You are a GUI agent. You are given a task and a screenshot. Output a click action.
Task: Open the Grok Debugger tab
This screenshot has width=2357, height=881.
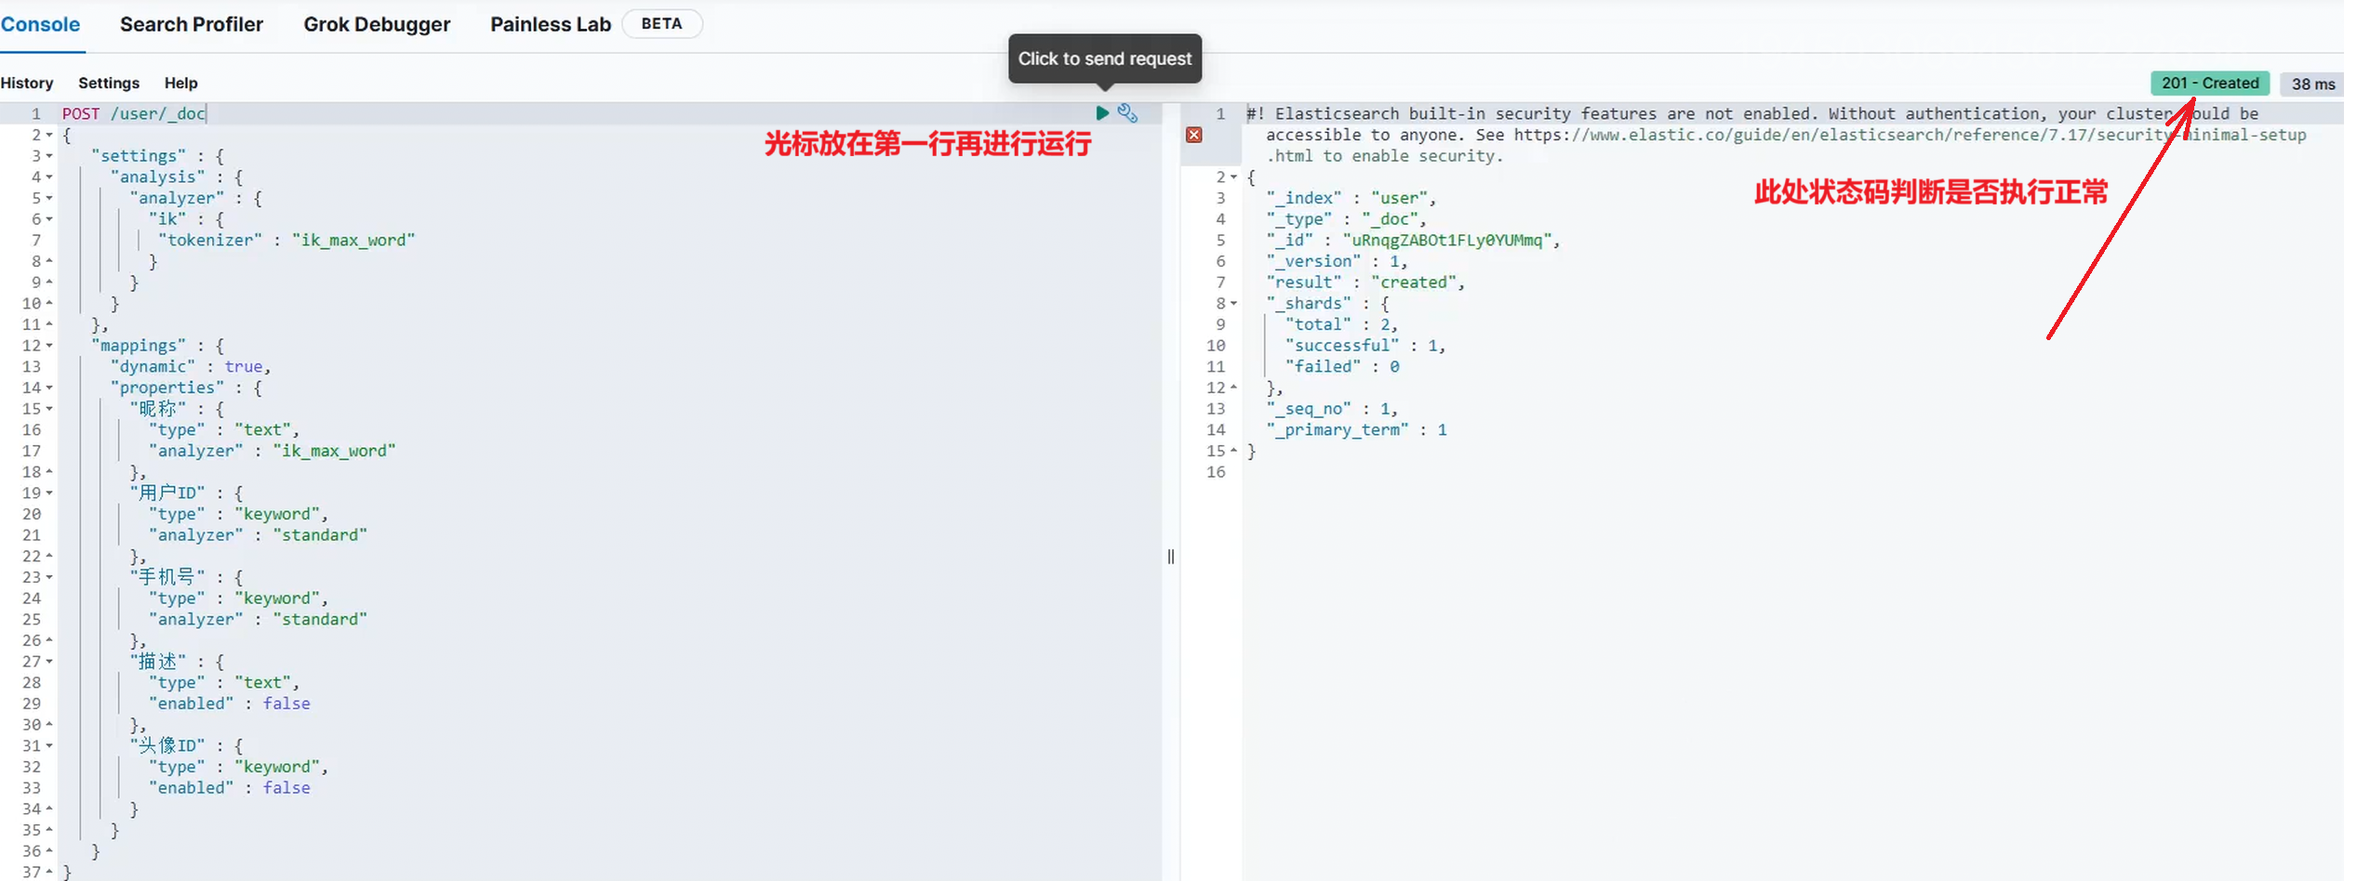point(377,24)
